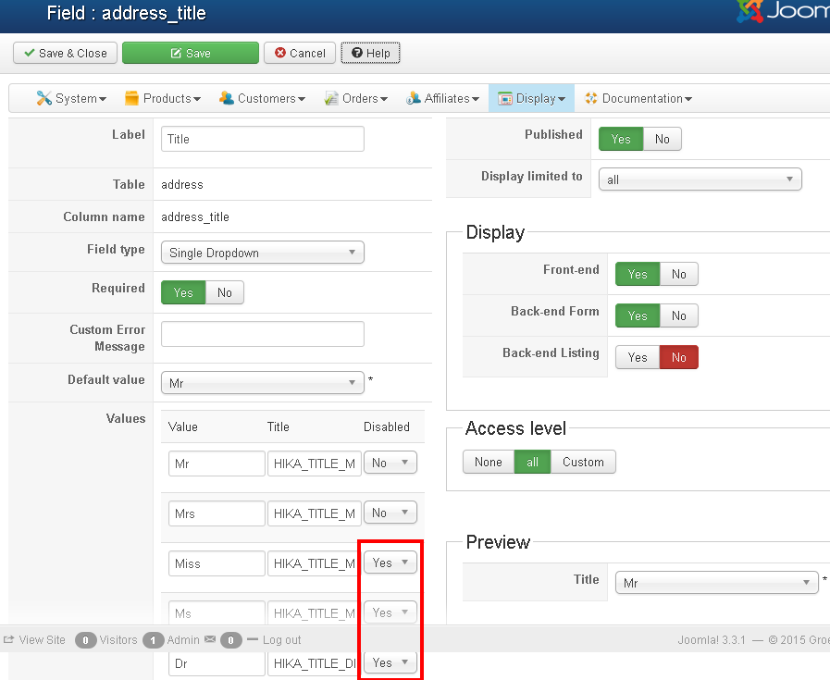Click the Affiliates icon
830x680 pixels.
pos(414,98)
